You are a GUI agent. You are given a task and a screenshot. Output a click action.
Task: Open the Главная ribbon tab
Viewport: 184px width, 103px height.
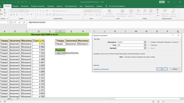pos(7,6)
